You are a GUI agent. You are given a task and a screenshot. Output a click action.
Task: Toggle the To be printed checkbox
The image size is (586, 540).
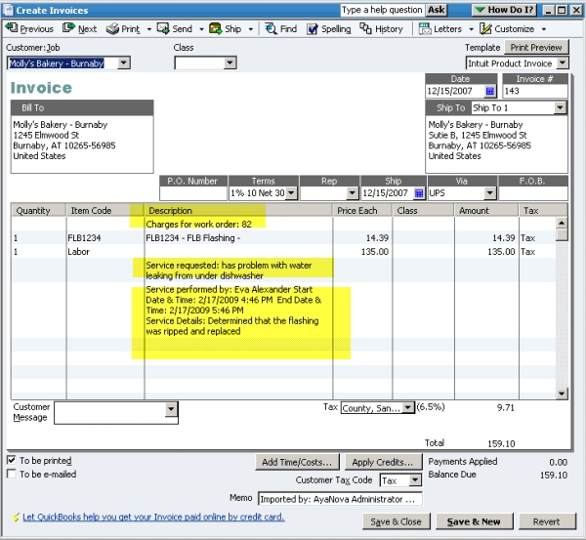coord(12,460)
